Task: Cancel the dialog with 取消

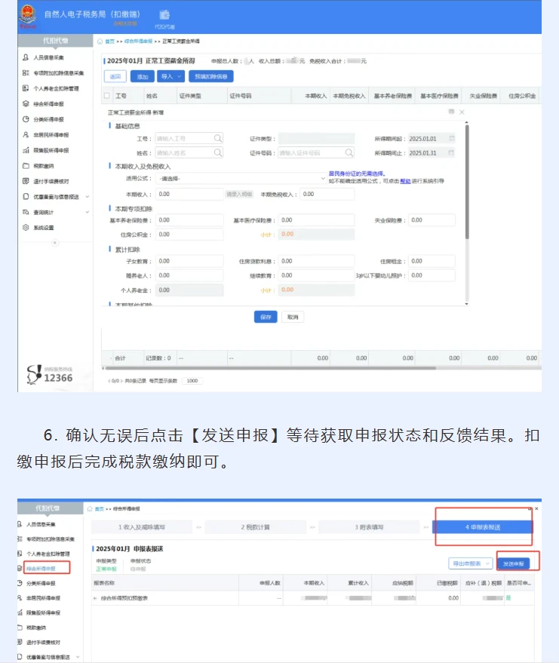Action: tap(293, 317)
